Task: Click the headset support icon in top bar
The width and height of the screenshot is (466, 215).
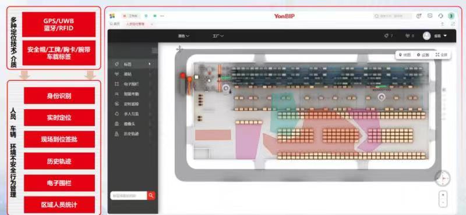Action: (x=440, y=16)
